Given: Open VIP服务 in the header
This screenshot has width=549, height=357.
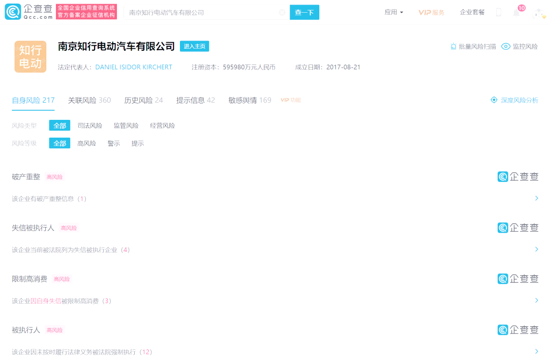Looking at the screenshot, I should (432, 13).
